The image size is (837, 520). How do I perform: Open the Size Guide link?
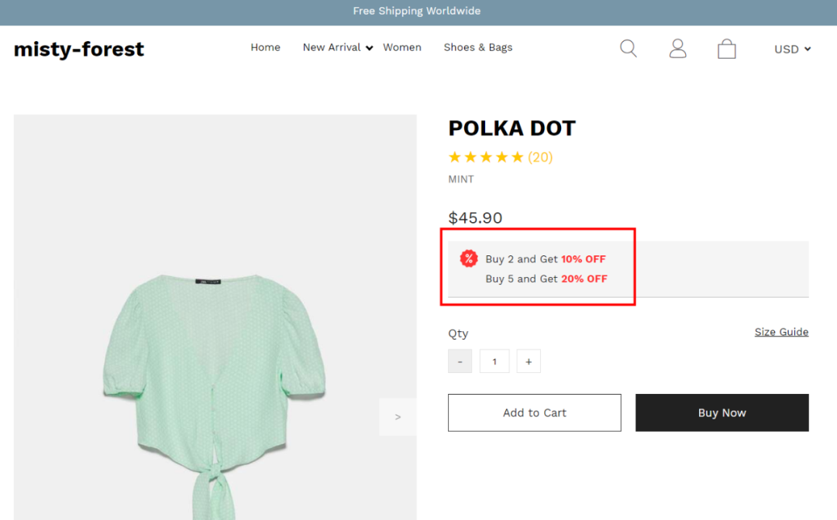[x=781, y=332]
